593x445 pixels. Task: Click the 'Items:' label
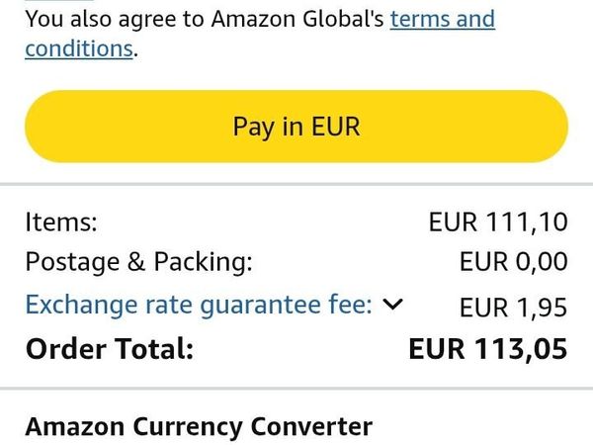(61, 222)
